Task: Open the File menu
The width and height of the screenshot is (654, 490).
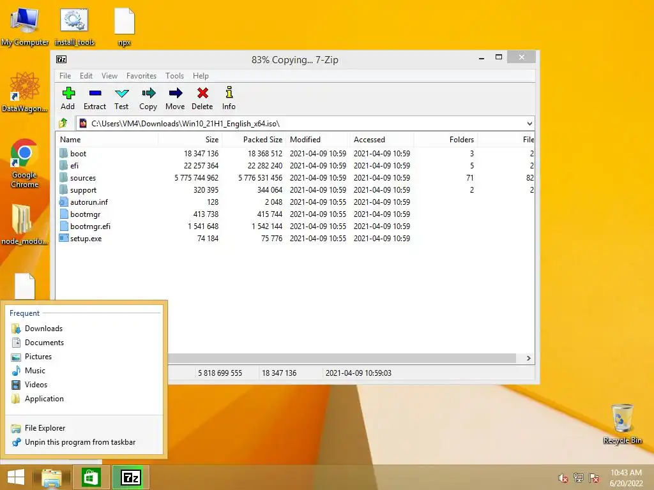Action: 65,76
